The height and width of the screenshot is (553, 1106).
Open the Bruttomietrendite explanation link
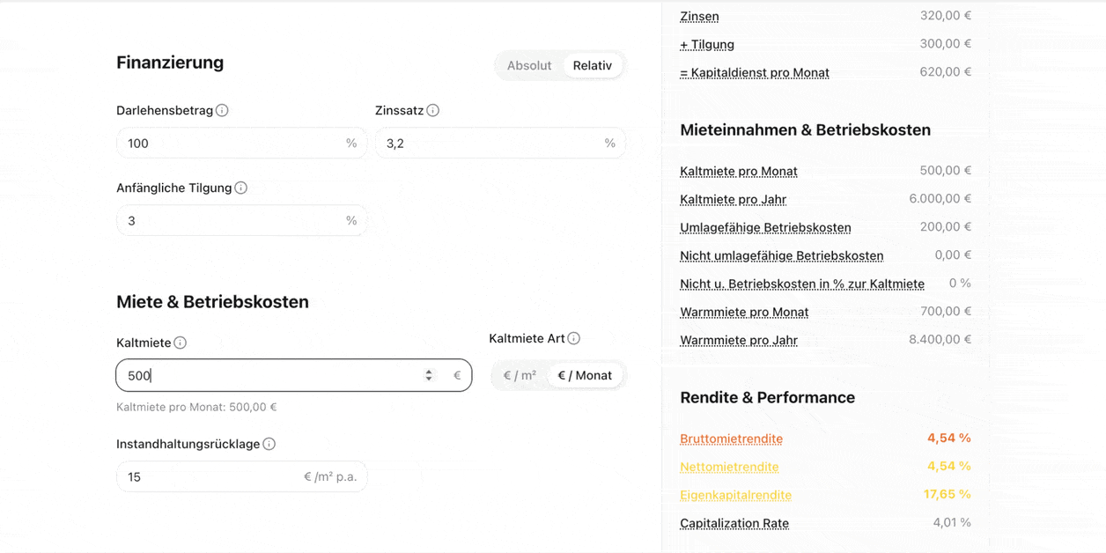click(x=731, y=438)
